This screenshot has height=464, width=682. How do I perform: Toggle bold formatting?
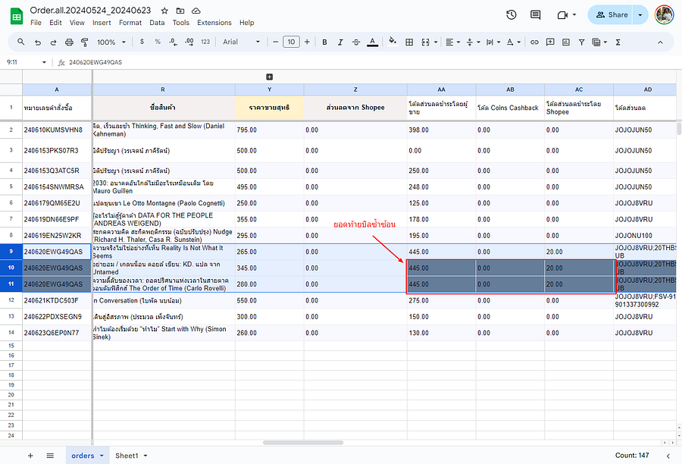[324, 42]
